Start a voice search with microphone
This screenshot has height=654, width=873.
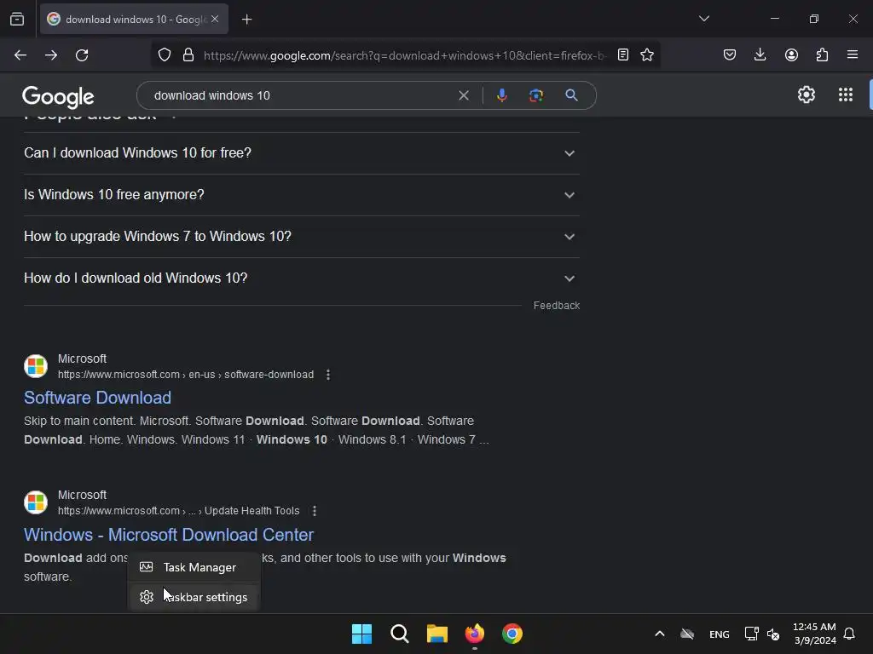pyautogui.click(x=501, y=95)
